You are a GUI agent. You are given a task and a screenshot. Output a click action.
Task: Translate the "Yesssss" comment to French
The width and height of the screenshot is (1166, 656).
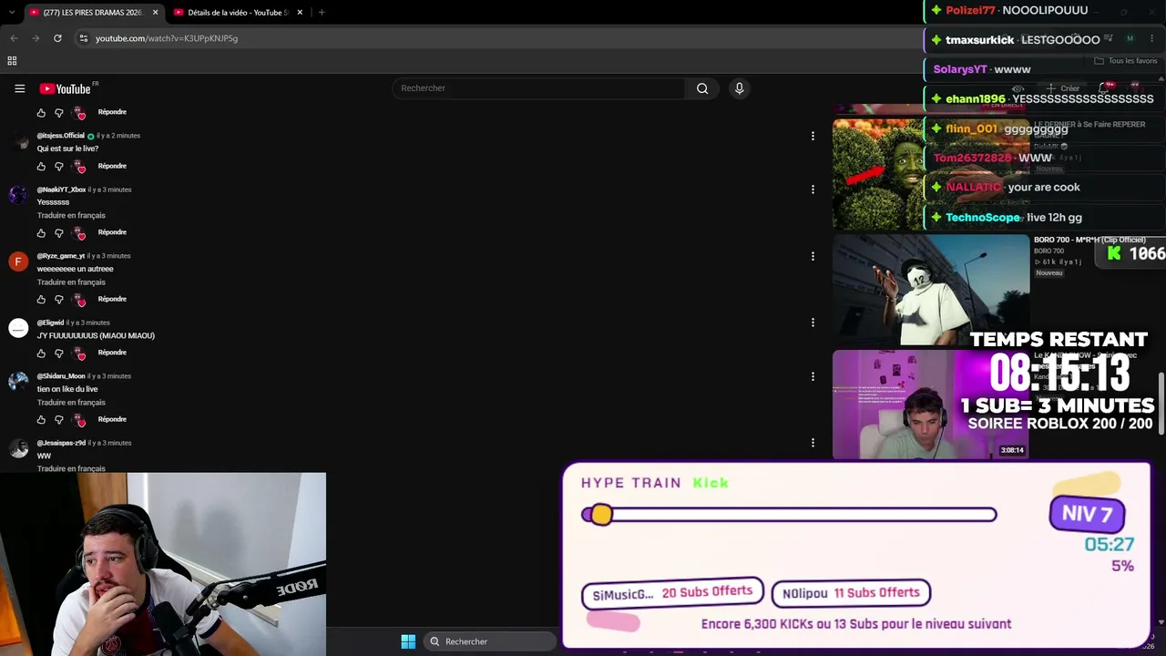pyautogui.click(x=71, y=216)
